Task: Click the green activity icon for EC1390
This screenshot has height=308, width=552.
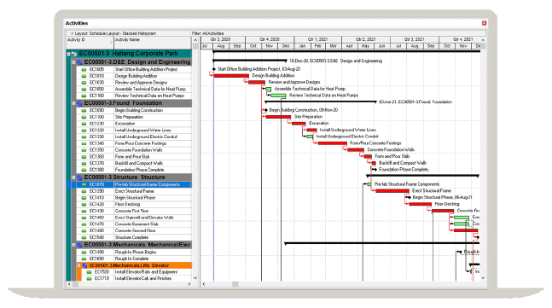Action: pyautogui.click(x=84, y=191)
